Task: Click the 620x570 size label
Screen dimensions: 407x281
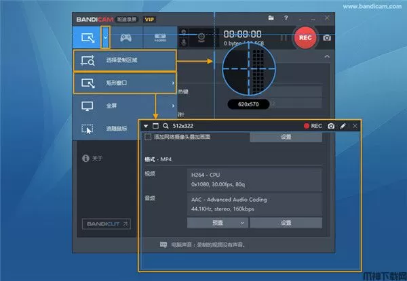Action: (x=248, y=104)
